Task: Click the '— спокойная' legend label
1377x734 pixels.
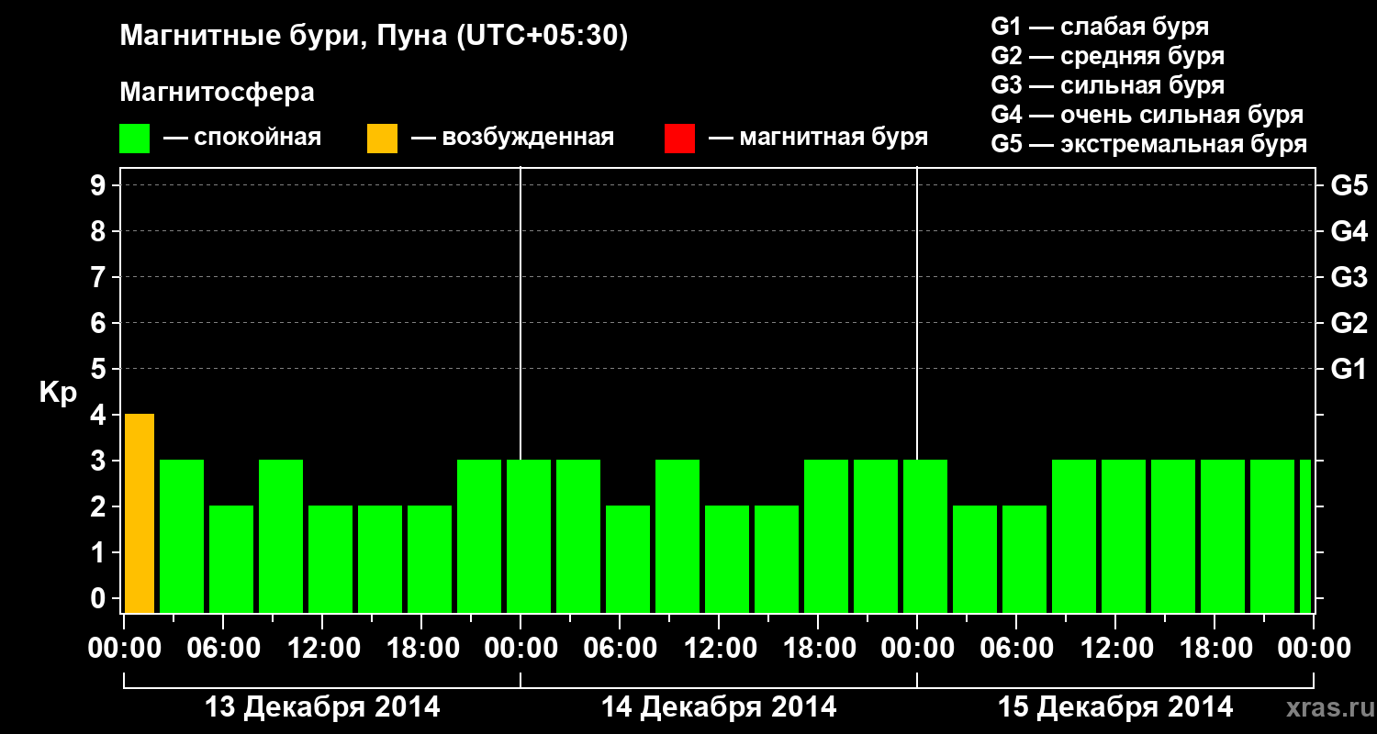Action: (x=242, y=139)
